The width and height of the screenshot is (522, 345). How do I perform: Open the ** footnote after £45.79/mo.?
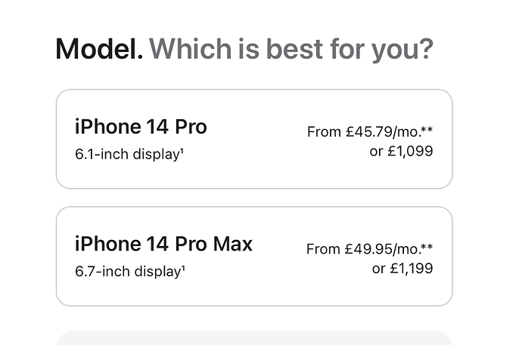(427, 130)
